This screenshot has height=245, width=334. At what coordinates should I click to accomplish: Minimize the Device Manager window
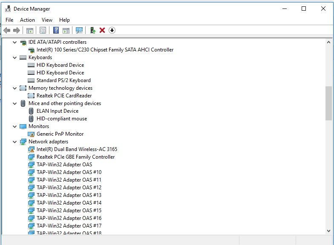click(x=285, y=9)
